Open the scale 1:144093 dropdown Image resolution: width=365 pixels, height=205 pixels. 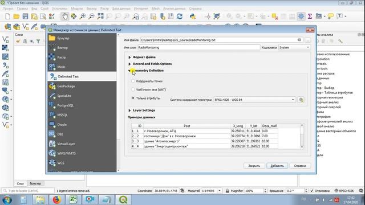pyautogui.click(x=219, y=191)
